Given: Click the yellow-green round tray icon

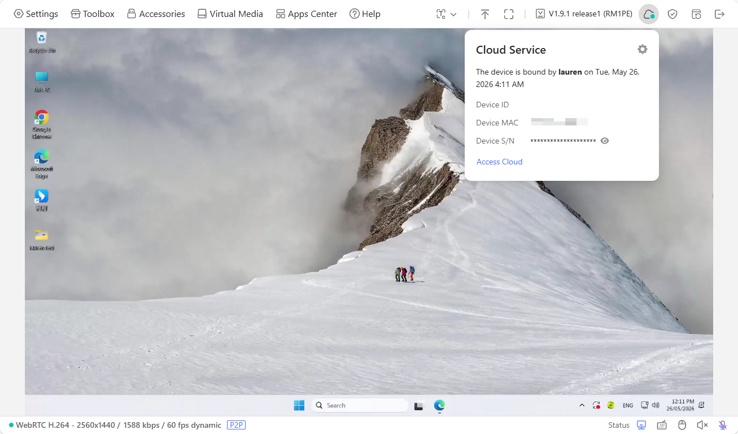Looking at the screenshot, I should (611, 405).
